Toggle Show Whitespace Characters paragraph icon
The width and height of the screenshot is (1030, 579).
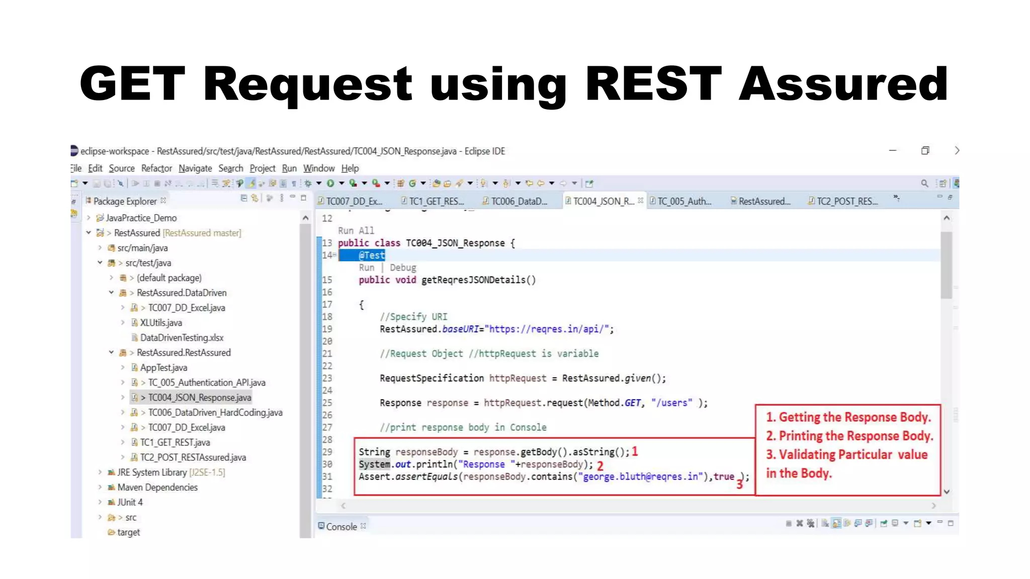pos(294,183)
